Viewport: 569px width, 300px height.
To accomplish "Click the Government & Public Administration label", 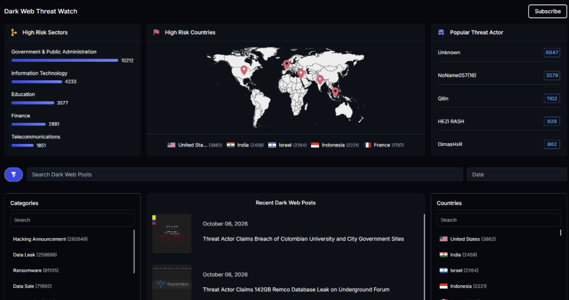I will pos(54,52).
